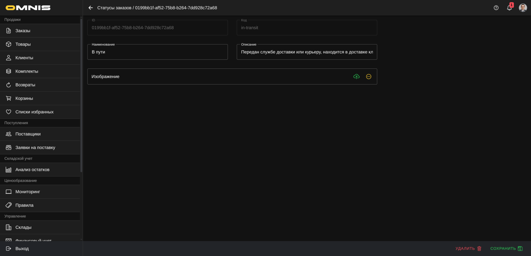The image size is (531, 256).
Task: Click the Корзины cart icon
Action: coord(8,98)
